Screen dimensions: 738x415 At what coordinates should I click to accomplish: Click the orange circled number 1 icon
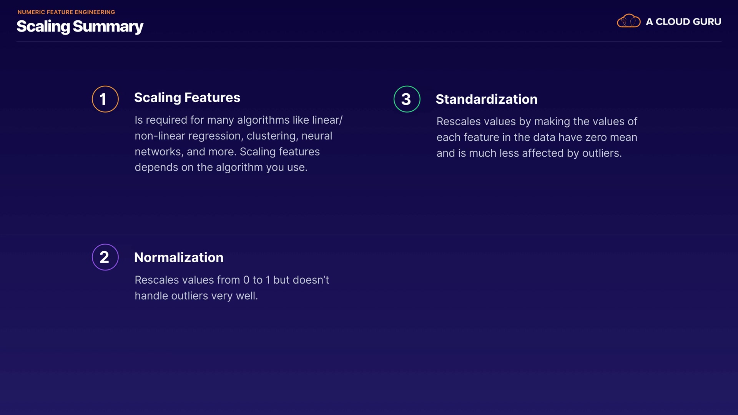(x=105, y=99)
